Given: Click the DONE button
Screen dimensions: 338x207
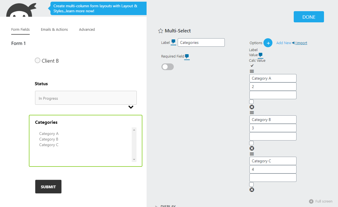Looking at the screenshot, I should [x=309, y=17].
